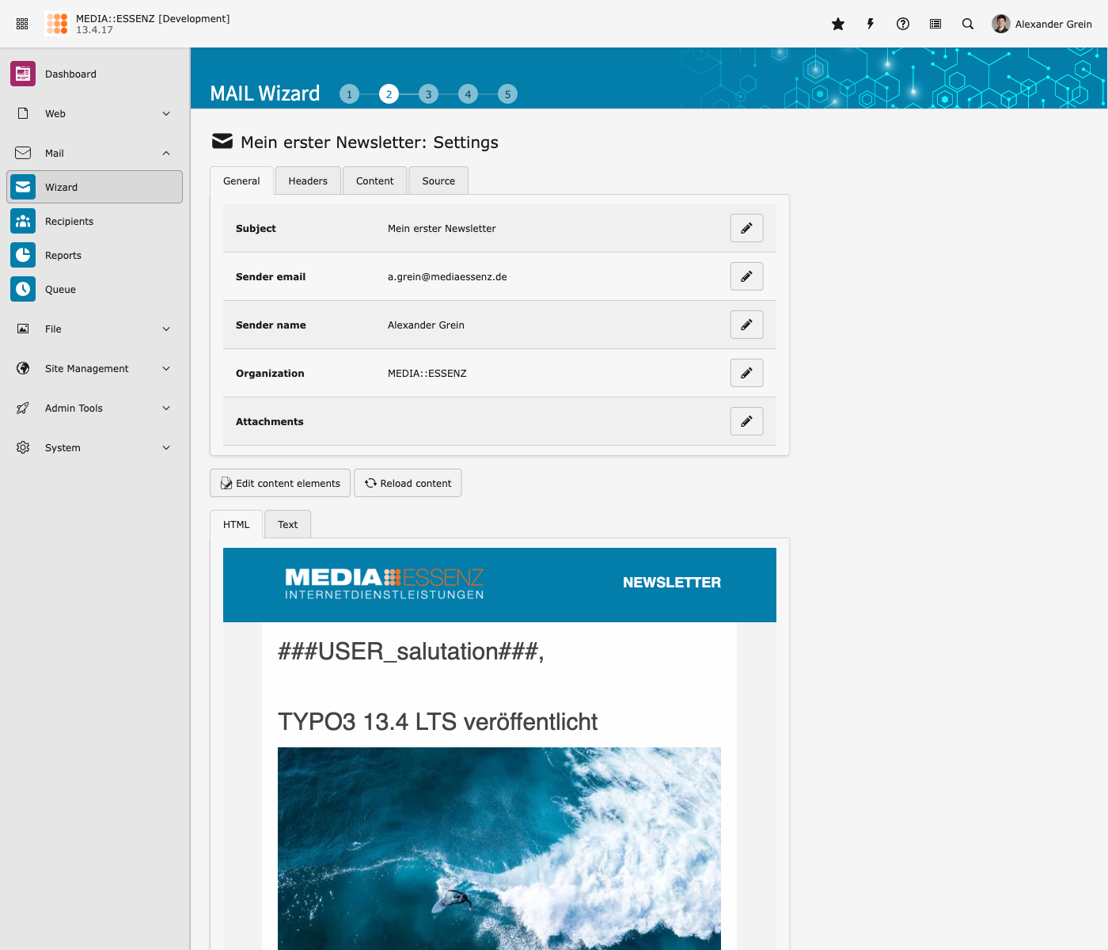Open the bookmarks star icon
This screenshot has height=950, width=1108.
[838, 24]
